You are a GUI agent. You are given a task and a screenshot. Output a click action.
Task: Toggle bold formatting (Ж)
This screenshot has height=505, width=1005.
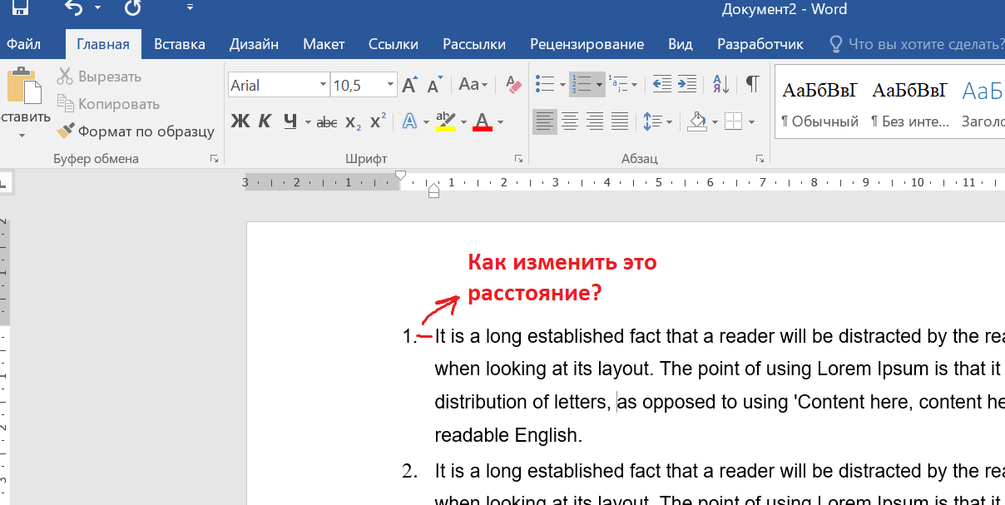point(240,121)
